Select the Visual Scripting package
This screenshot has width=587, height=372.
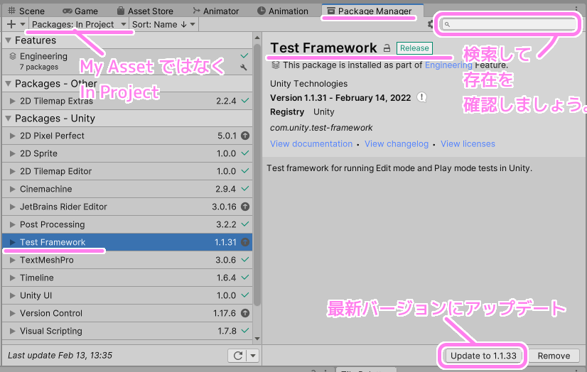[x=127, y=331]
